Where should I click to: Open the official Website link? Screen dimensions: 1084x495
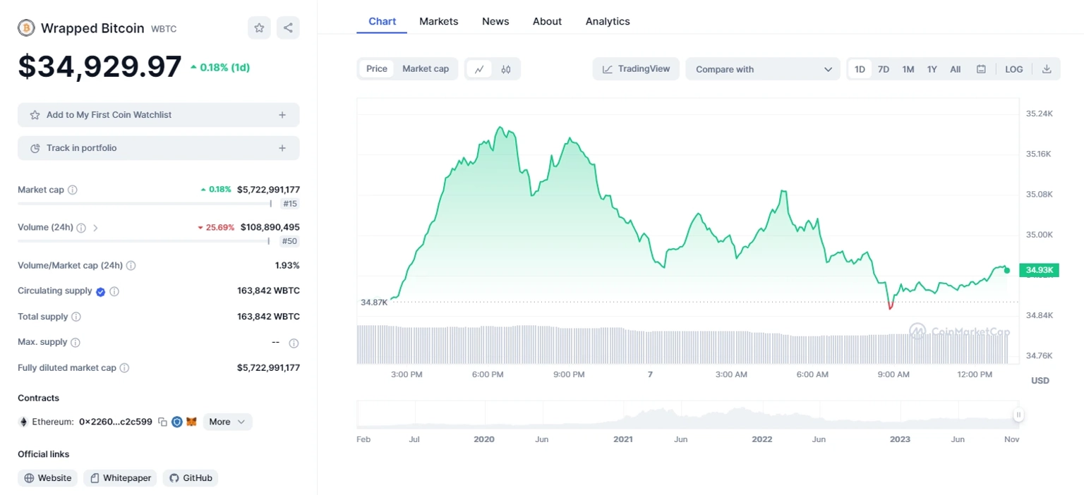pyautogui.click(x=47, y=478)
